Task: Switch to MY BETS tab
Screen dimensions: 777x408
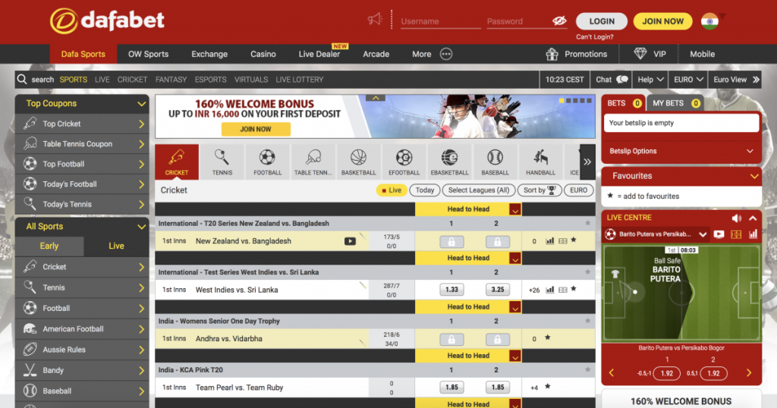Action: [675, 103]
